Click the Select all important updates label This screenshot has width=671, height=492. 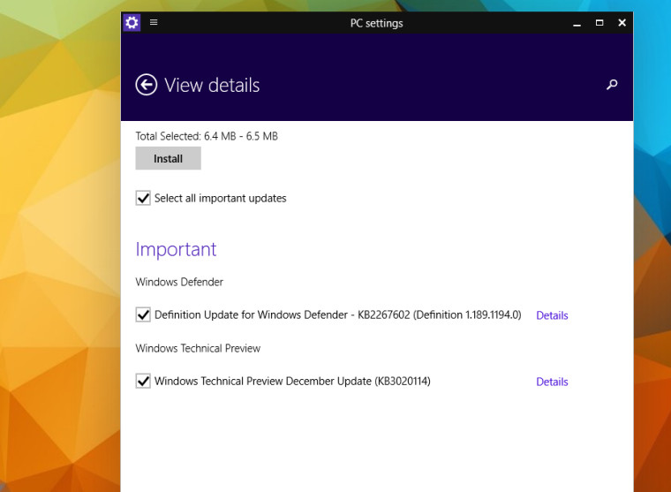(x=221, y=198)
